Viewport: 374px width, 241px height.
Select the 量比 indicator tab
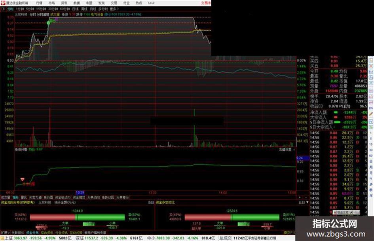coord(24,197)
